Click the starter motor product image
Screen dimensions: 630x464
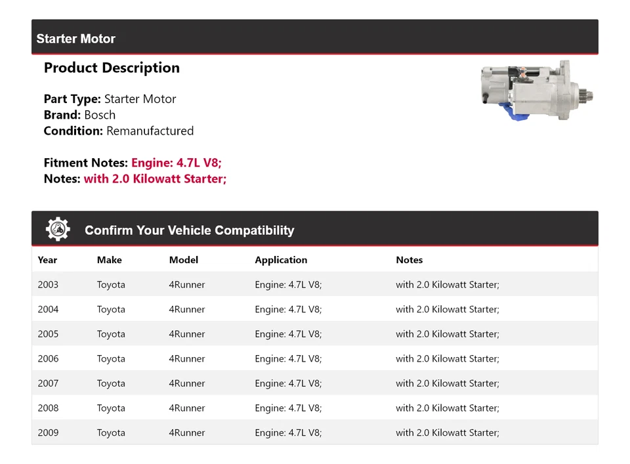pos(537,91)
